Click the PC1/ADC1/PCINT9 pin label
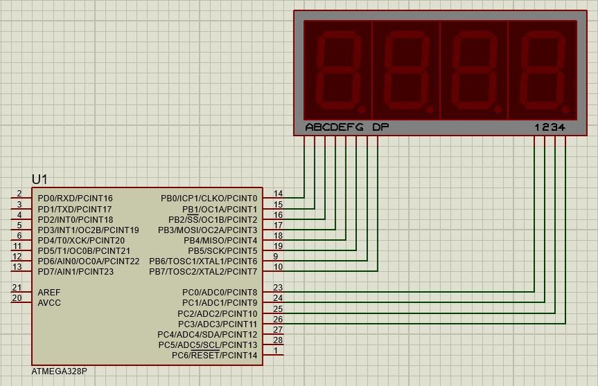Screen dimensions: 598x386 [x=219, y=303]
